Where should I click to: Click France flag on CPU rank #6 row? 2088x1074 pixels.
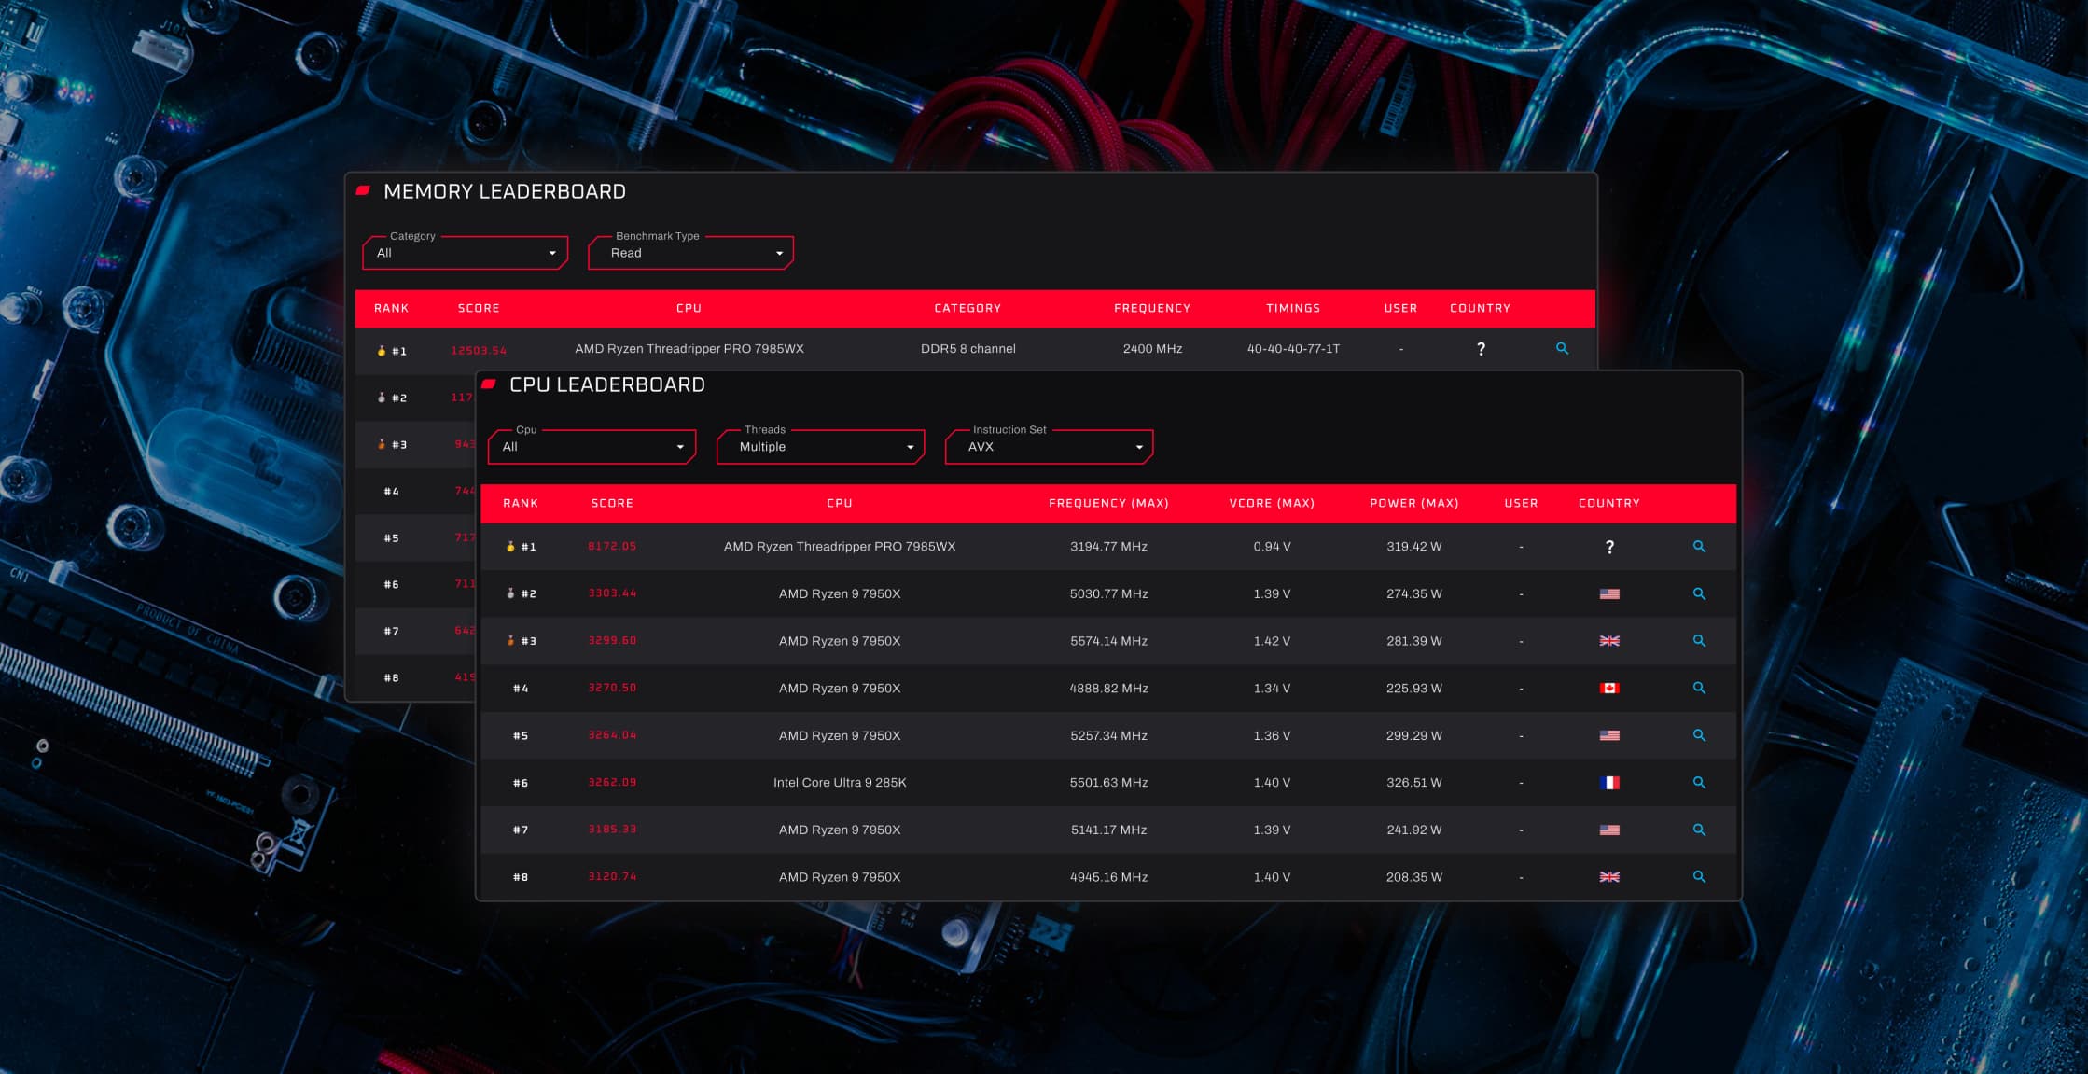pos(1609,783)
